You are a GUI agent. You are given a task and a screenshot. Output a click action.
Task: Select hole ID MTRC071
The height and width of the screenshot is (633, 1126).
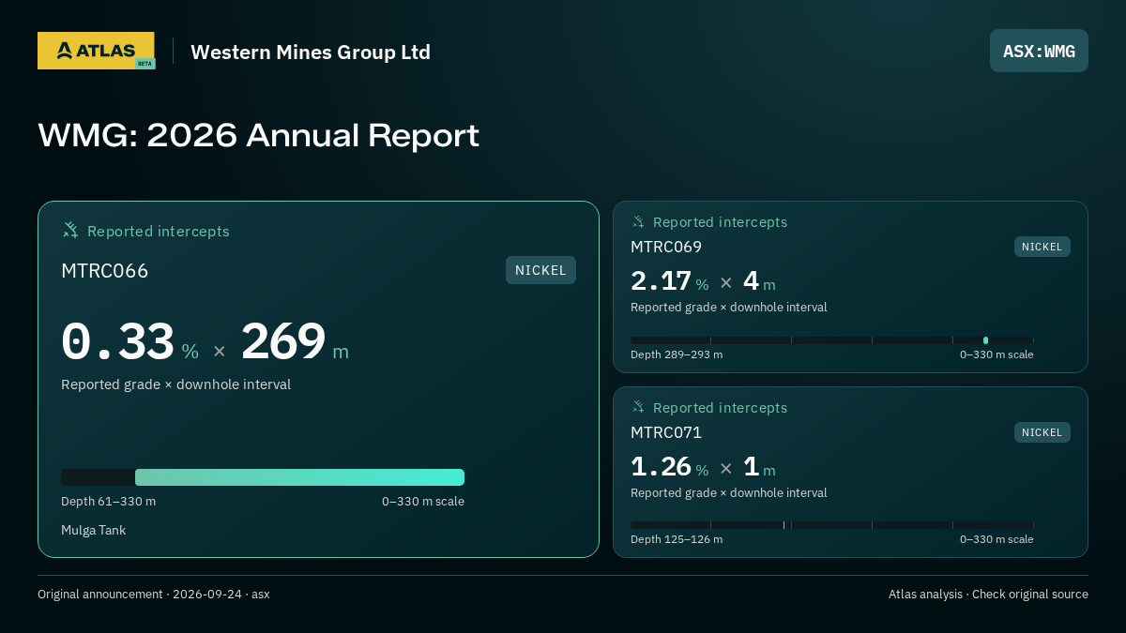tap(666, 432)
